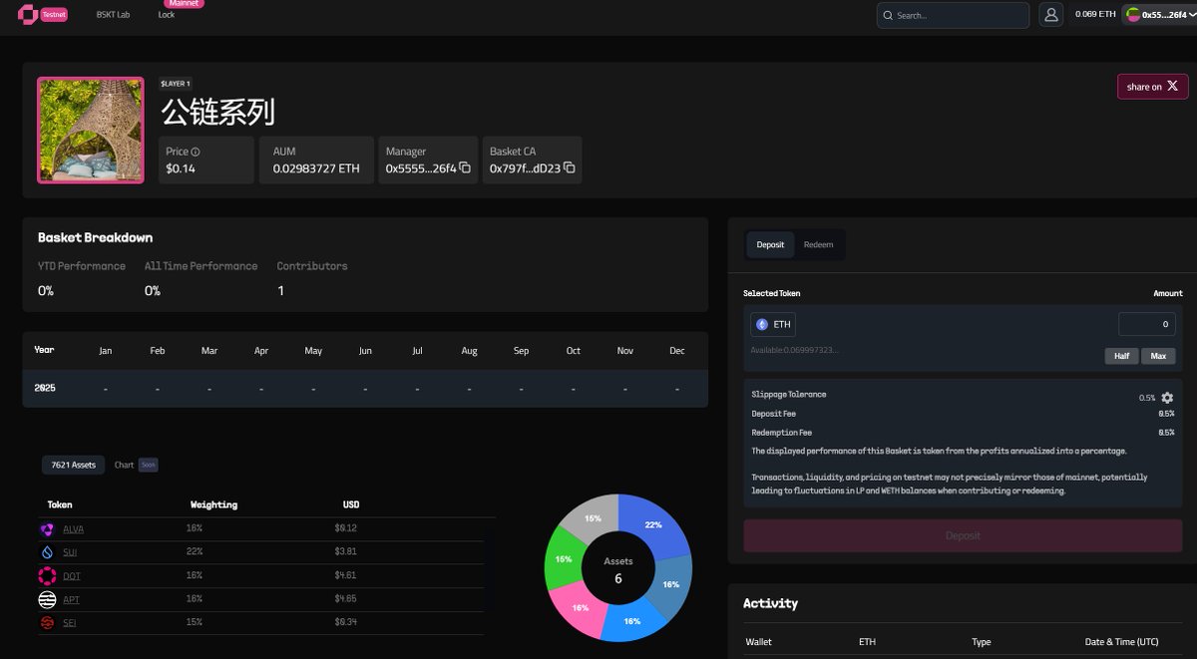Viewport: 1197px width, 659px height.
Task: Click the DOT token icon
Action: click(47, 575)
